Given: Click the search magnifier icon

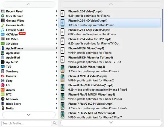Looking at the screenshot, I should coord(55,123).
